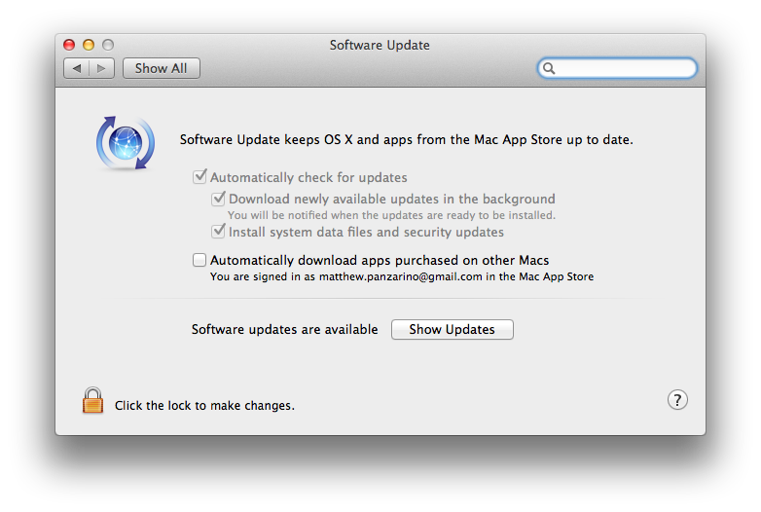This screenshot has width=761, height=512.
Task: Click 'You will be notified' note text
Action: point(391,215)
